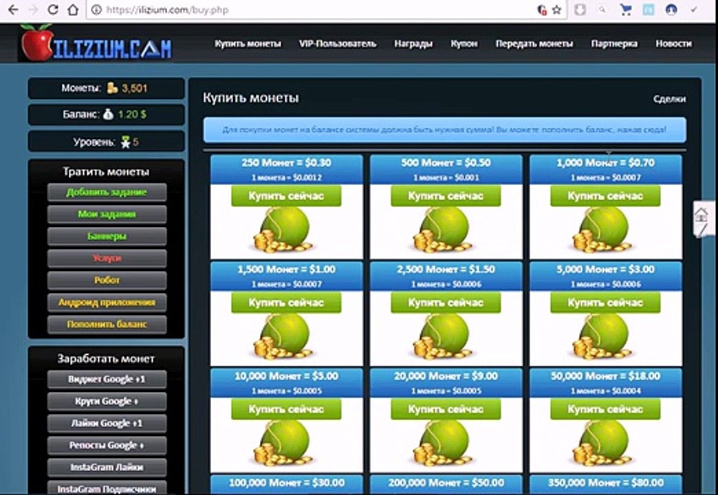The image size is (718, 495).
Task: Open the Сделки link
Action: [x=669, y=99]
